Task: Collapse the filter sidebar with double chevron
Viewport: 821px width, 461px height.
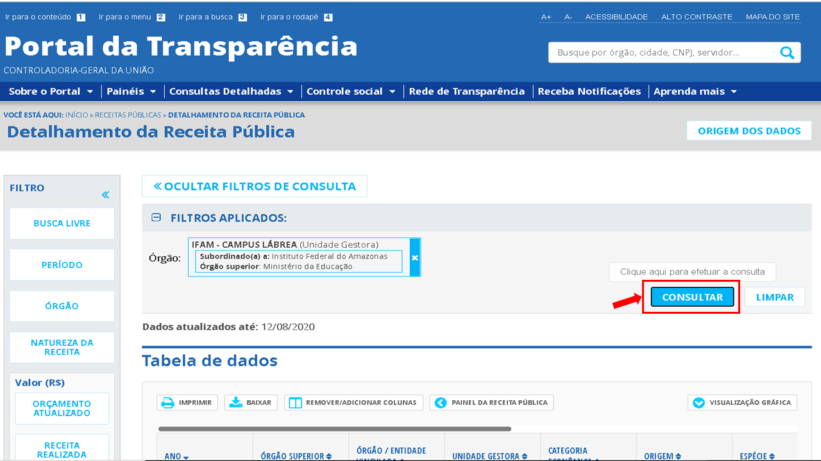Action: tap(106, 195)
